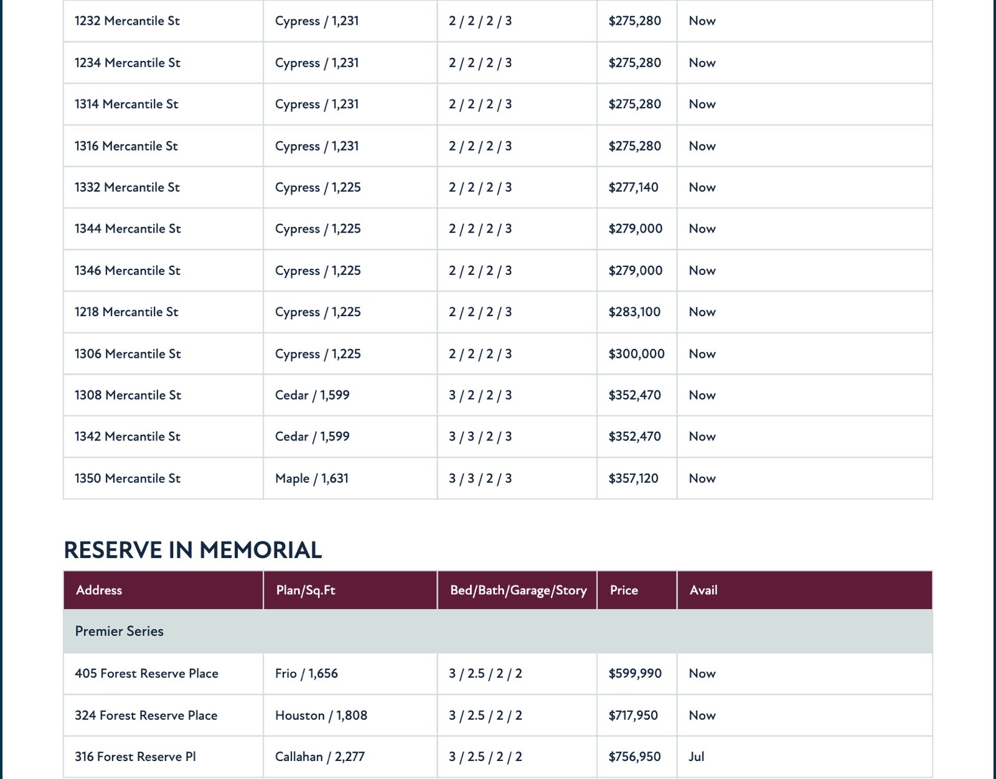Image resolution: width=996 pixels, height=779 pixels.
Task: Select the 1232 Mercantile St address
Action: coord(127,21)
